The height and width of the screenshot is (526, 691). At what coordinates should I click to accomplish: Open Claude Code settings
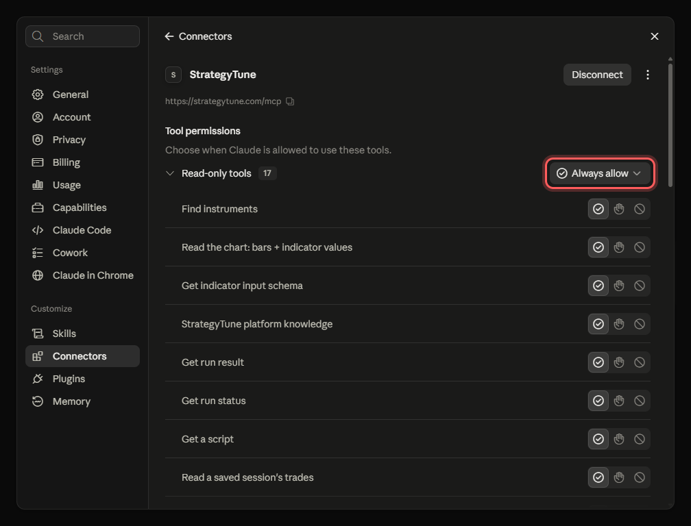click(x=82, y=230)
